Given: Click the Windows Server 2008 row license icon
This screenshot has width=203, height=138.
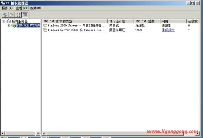Looking at the screenshot, I should click(x=45, y=30).
